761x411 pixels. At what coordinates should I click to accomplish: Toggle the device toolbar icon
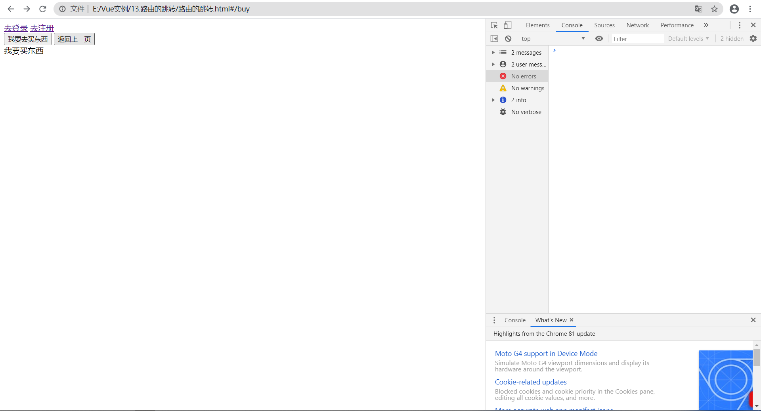click(x=507, y=25)
